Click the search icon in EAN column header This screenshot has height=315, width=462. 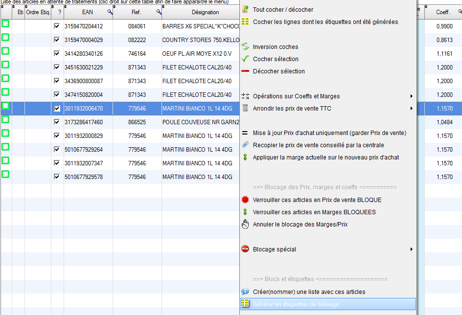click(x=110, y=12)
